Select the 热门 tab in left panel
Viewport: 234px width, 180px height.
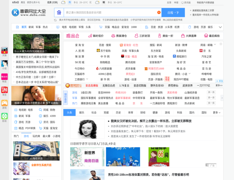[16, 136]
